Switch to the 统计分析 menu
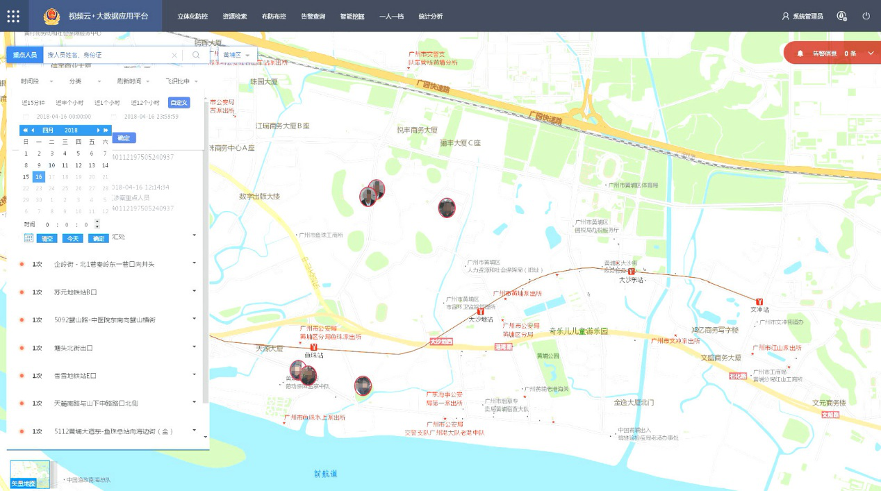The image size is (881, 491). (431, 16)
